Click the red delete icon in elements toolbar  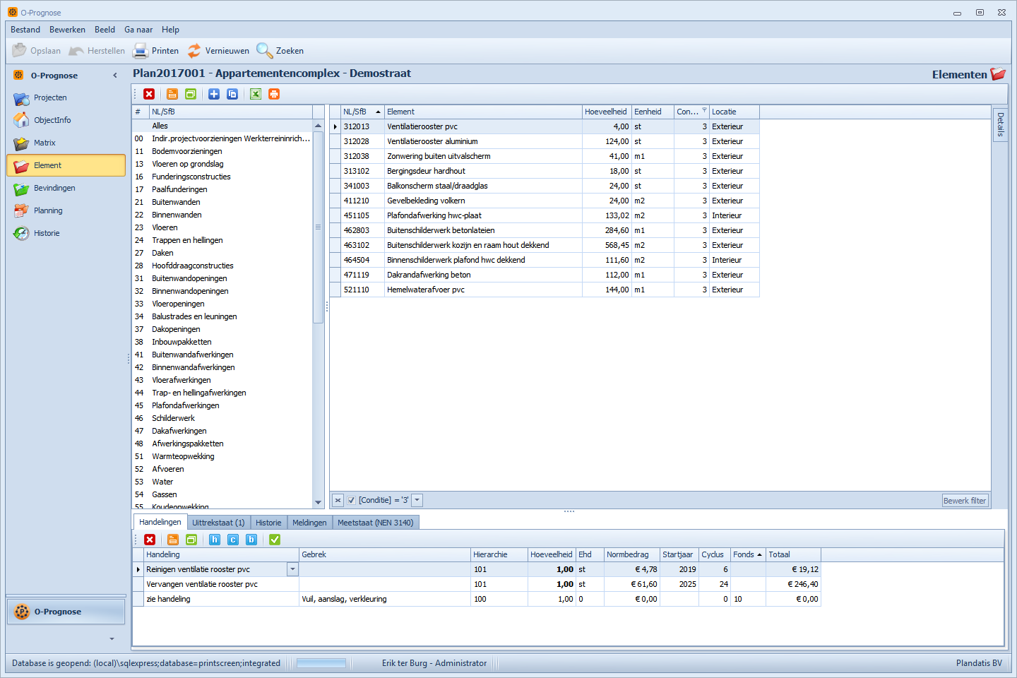149,94
